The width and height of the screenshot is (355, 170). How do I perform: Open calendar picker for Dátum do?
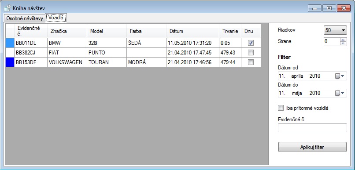tap(340, 93)
